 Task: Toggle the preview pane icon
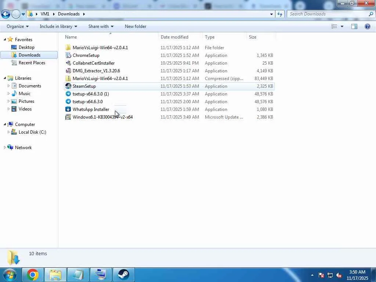pyautogui.click(x=354, y=26)
